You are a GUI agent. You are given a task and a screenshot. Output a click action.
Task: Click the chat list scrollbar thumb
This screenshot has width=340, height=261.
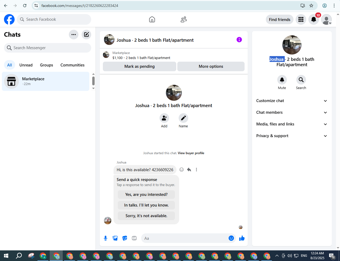(x=93, y=81)
